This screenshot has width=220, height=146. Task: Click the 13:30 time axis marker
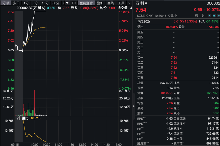[x=82, y=144]
